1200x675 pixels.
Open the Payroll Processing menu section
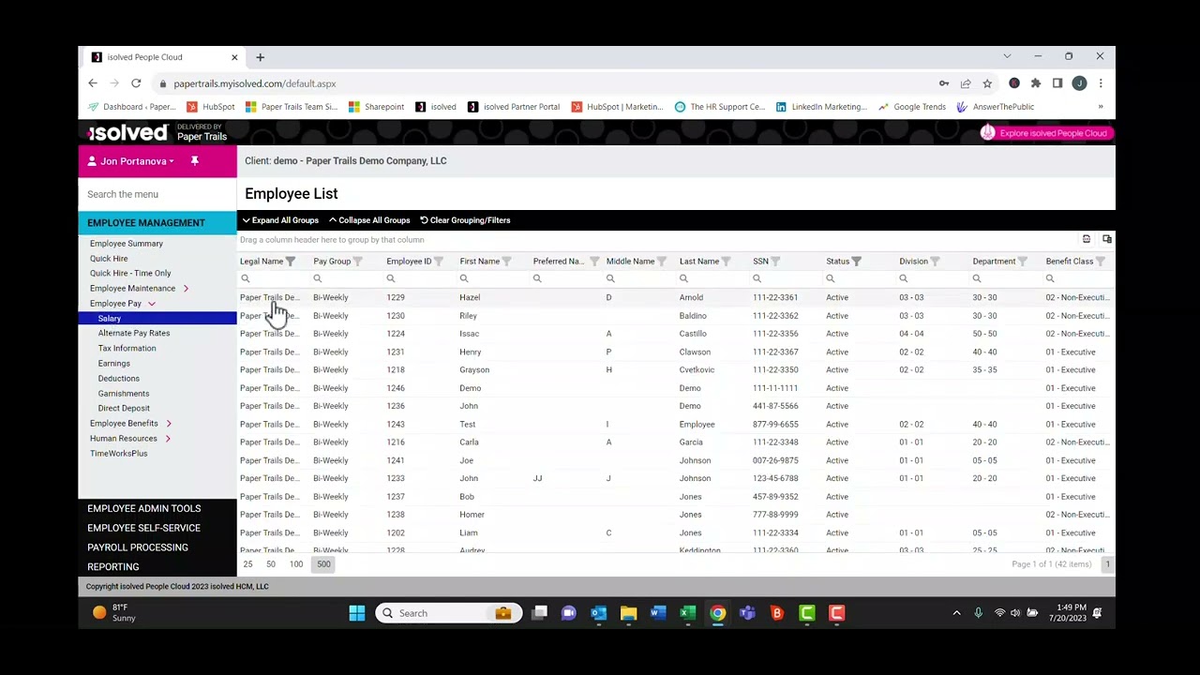138,547
